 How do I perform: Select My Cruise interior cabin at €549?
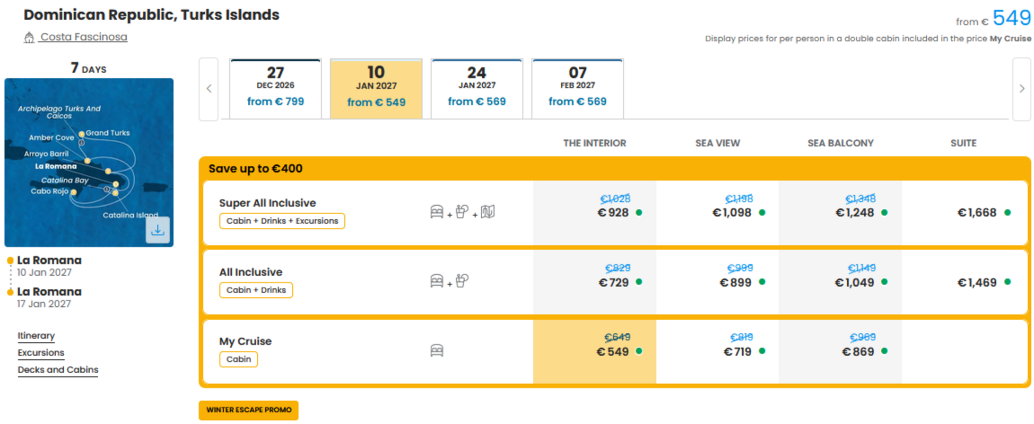tap(595, 351)
